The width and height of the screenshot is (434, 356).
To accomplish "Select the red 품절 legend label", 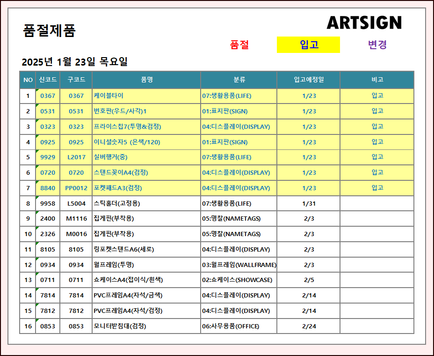I will point(239,45).
